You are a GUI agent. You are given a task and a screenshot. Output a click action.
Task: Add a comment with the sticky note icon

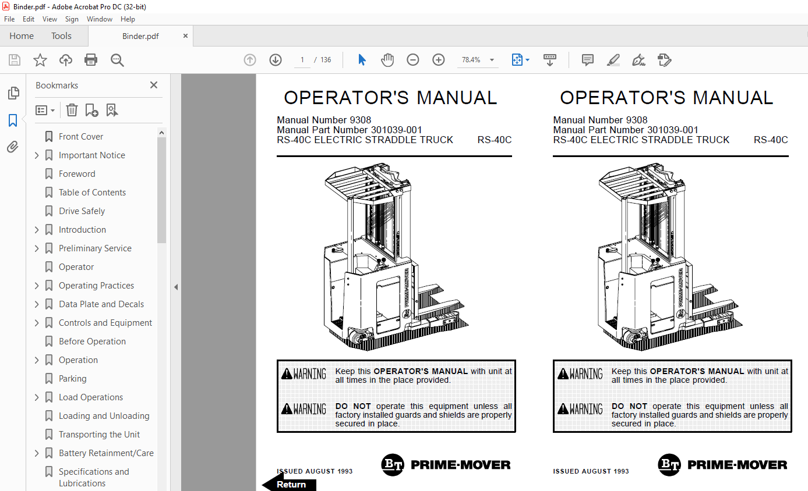[588, 60]
